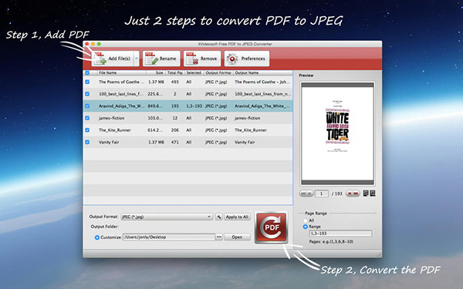Click the output folder path field
The height and width of the screenshot is (289, 463).
(169, 237)
